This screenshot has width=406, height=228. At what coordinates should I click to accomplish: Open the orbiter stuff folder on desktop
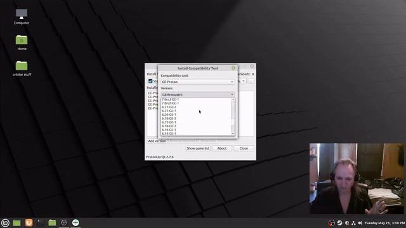click(22, 68)
